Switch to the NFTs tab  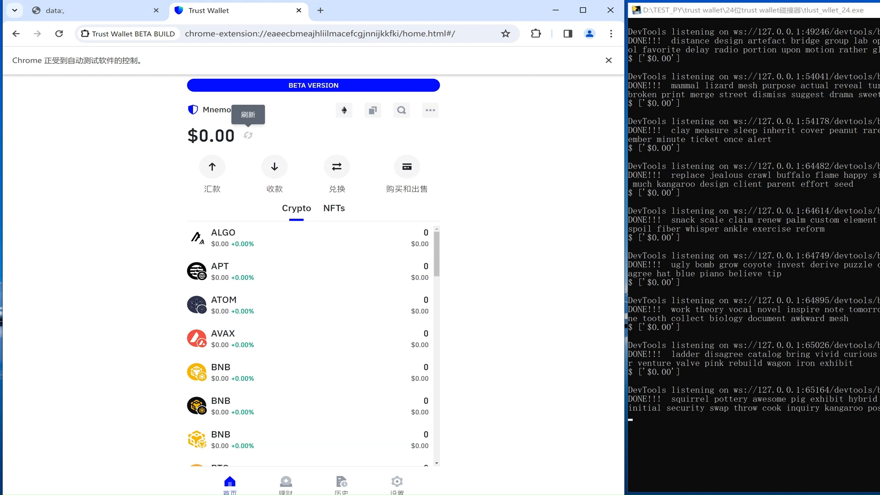[x=334, y=208]
